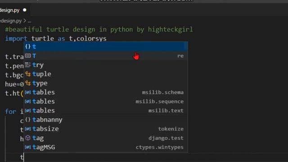Viewport: 288px width, 162px height.
Task: Click the 'for' keyword in the loop
Action: click(11, 112)
